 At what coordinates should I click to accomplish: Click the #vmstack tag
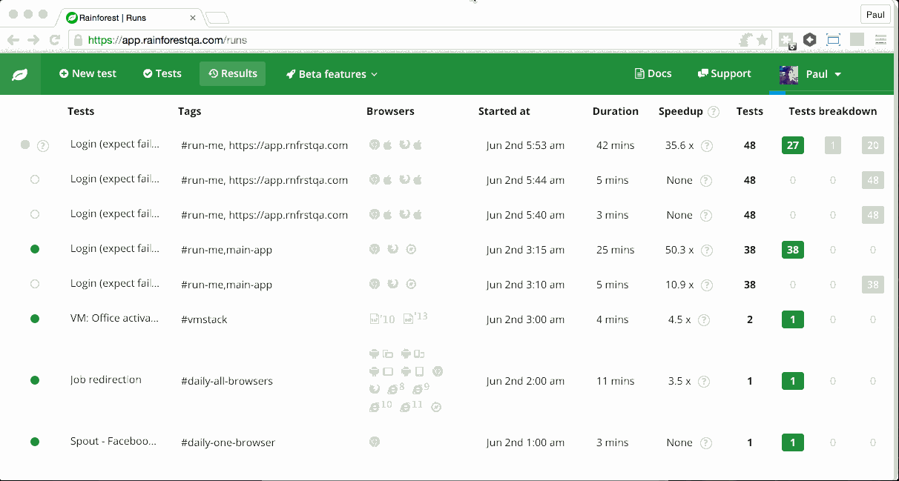coord(204,319)
